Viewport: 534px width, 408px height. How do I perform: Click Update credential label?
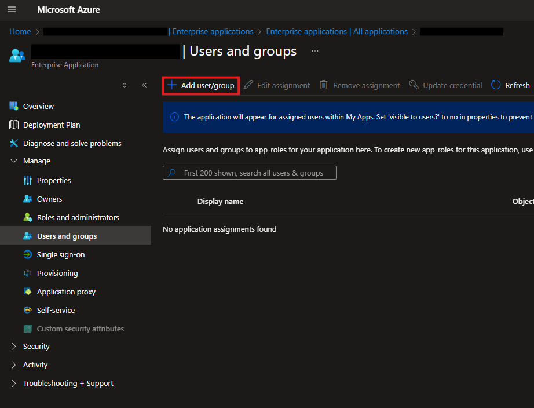452,85
